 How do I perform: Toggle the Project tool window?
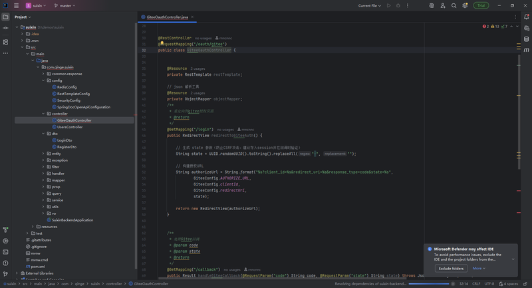5,17
